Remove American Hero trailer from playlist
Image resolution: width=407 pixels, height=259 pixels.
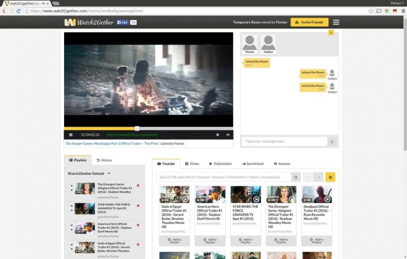pos(138,225)
